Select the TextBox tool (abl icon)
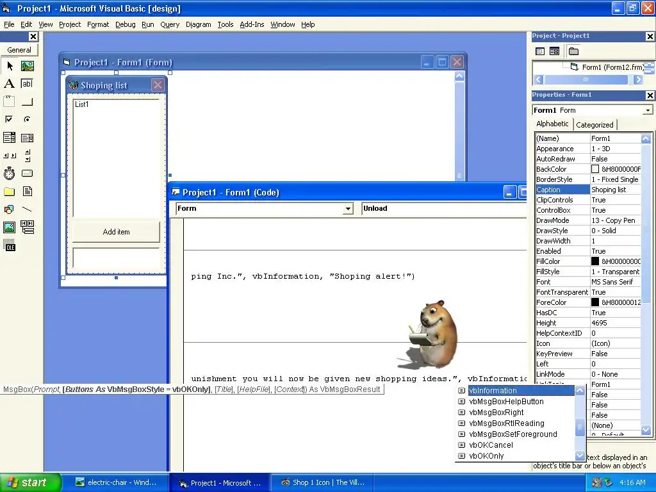 click(x=27, y=84)
